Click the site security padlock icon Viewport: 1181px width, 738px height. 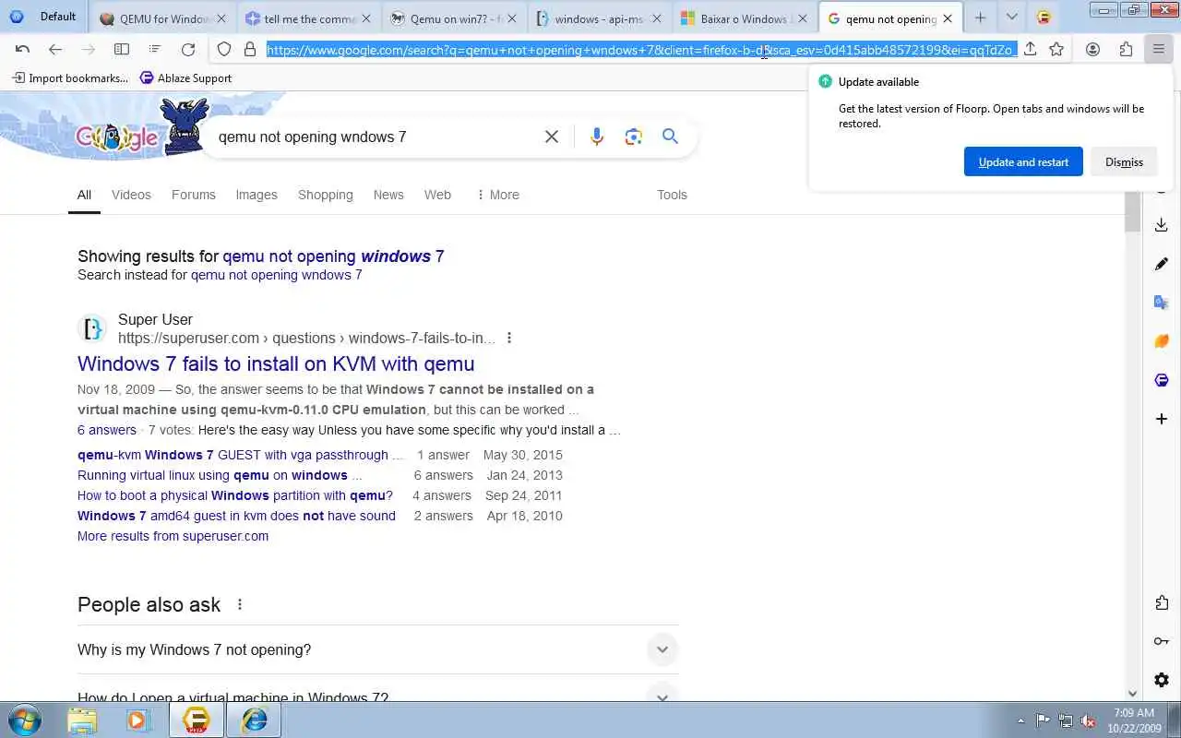249,50
